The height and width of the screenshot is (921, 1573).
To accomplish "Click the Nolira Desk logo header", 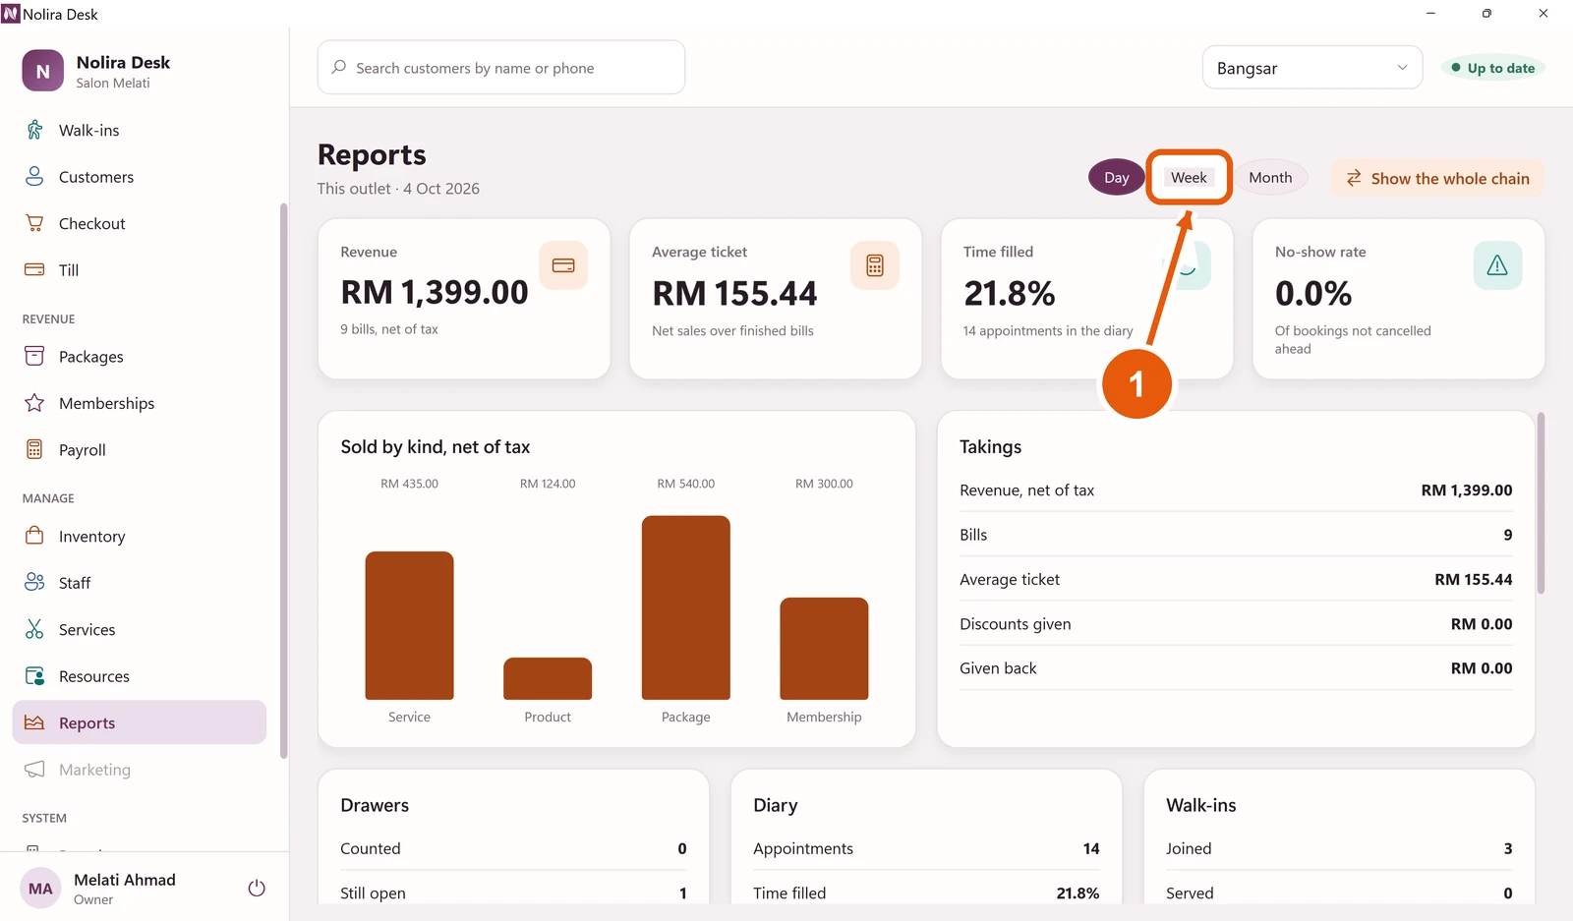I will (x=96, y=71).
